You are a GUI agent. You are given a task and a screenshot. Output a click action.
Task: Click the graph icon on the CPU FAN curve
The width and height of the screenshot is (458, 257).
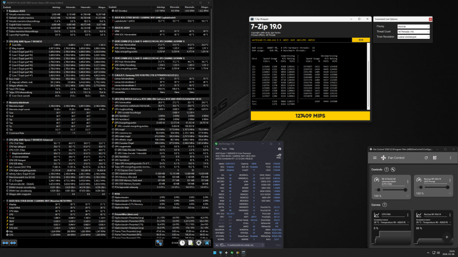pyautogui.click(x=377, y=215)
